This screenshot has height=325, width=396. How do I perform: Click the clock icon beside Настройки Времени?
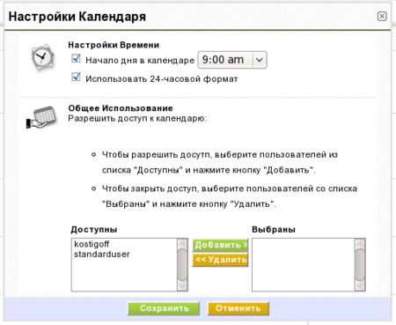point(42,57)
